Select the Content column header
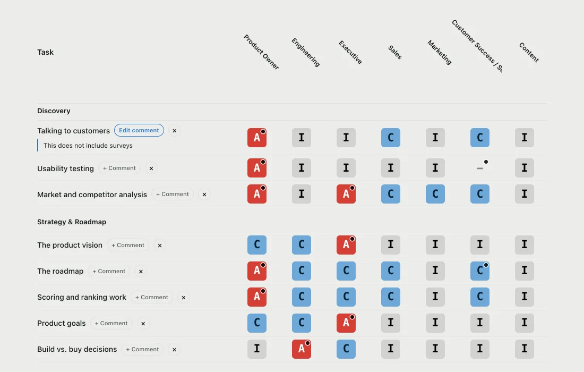Screen dimensions: 584x372 (x=529, y=52)
